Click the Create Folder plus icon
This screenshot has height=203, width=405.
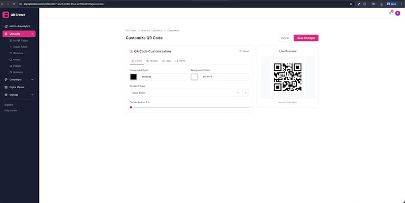[x=11, y=47]
